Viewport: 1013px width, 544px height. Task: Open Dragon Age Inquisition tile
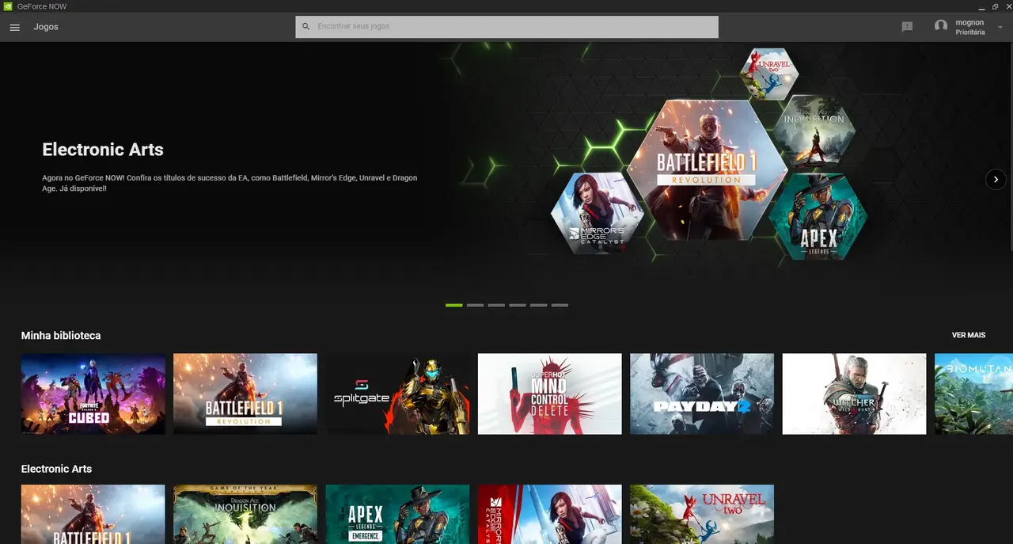click(245, 514)
